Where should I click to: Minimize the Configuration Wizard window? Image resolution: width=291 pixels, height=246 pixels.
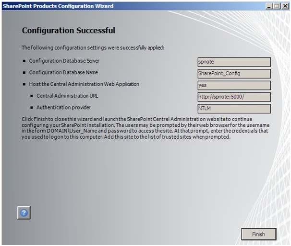[269, 6]
